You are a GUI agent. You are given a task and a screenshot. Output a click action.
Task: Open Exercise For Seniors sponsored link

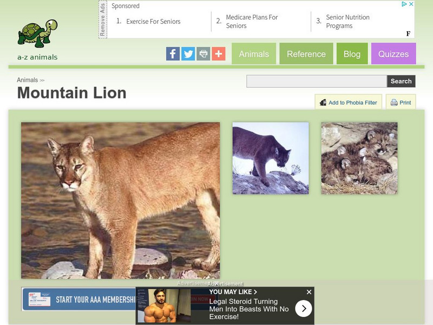153,22
